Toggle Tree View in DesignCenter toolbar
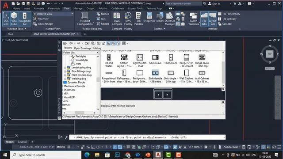This screenshot has height=159, width=283. click(108, 43)
